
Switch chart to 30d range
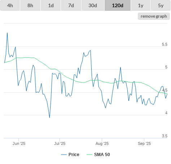pos(93,5)
